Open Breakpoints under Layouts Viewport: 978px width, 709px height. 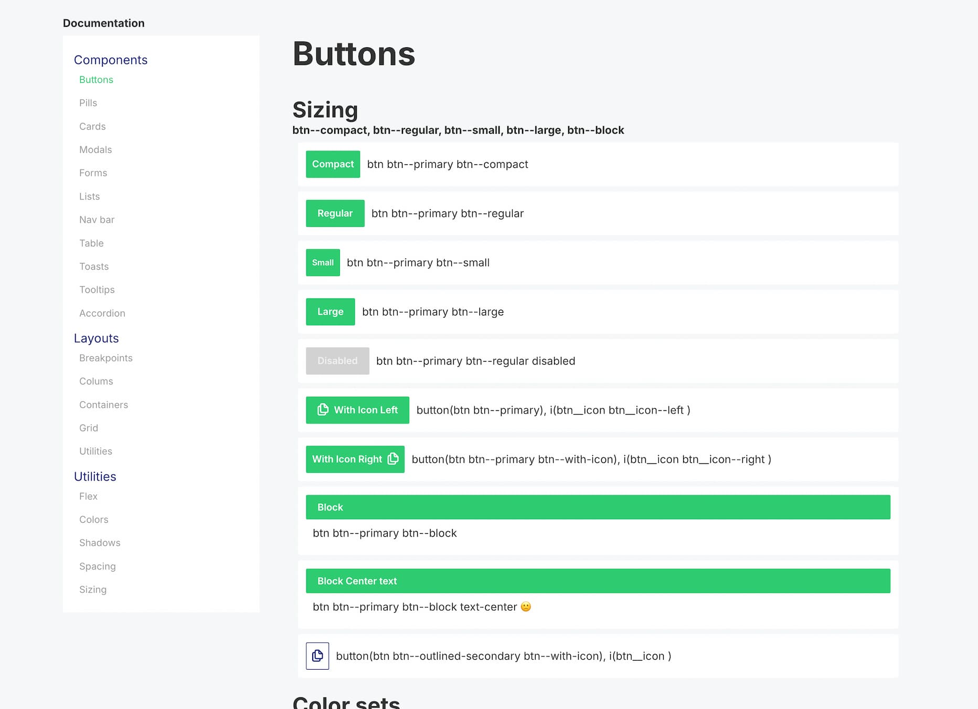click(106, 358)
